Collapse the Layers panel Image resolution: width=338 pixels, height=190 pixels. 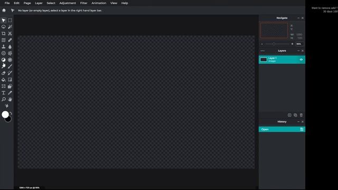point(298,51)
